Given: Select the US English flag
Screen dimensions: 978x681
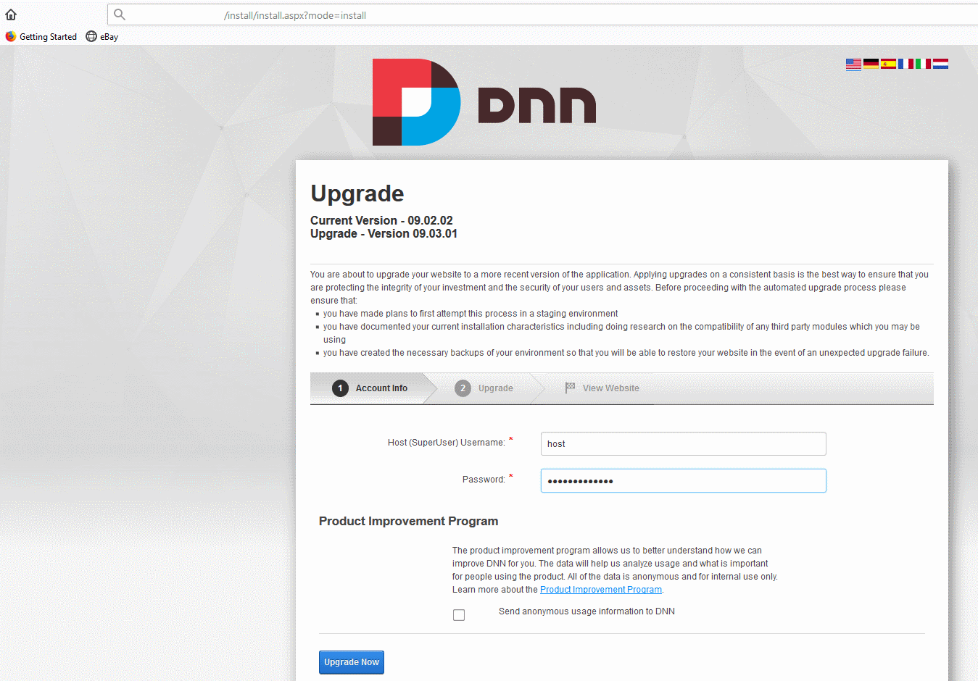Looking at the screenshot, I should [853, 64].
